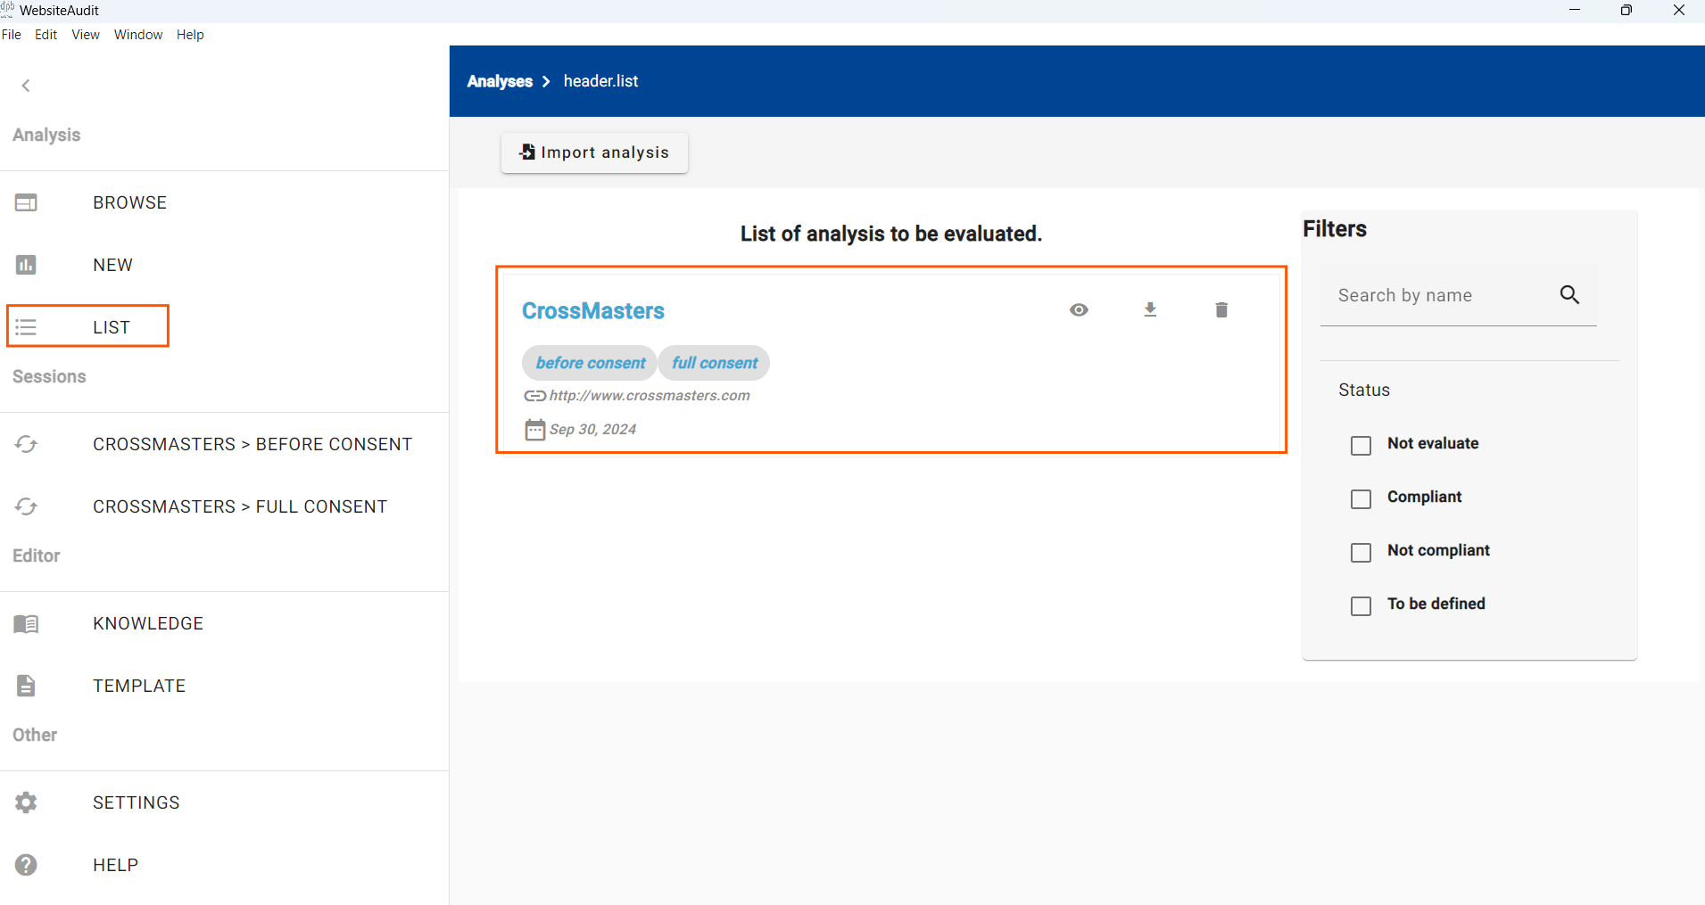Click the link icon beside the URL

(534, 395)
